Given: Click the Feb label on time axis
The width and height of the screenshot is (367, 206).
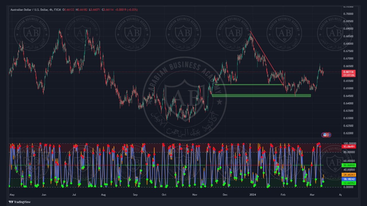Looking at the screenshot, I should 283,195.
